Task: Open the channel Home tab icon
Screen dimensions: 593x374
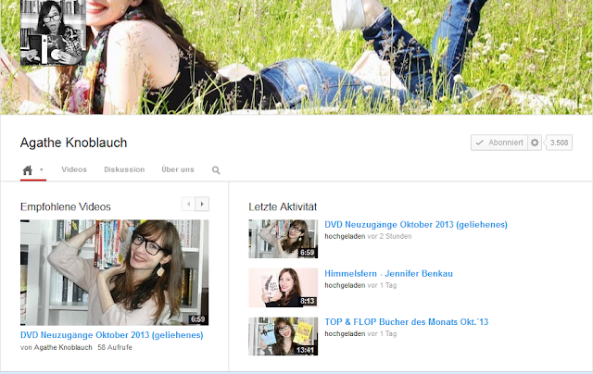Action: click(27, 170)
